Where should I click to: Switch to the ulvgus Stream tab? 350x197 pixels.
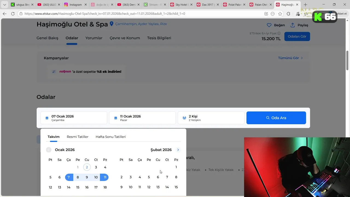(x=22, y=5)
